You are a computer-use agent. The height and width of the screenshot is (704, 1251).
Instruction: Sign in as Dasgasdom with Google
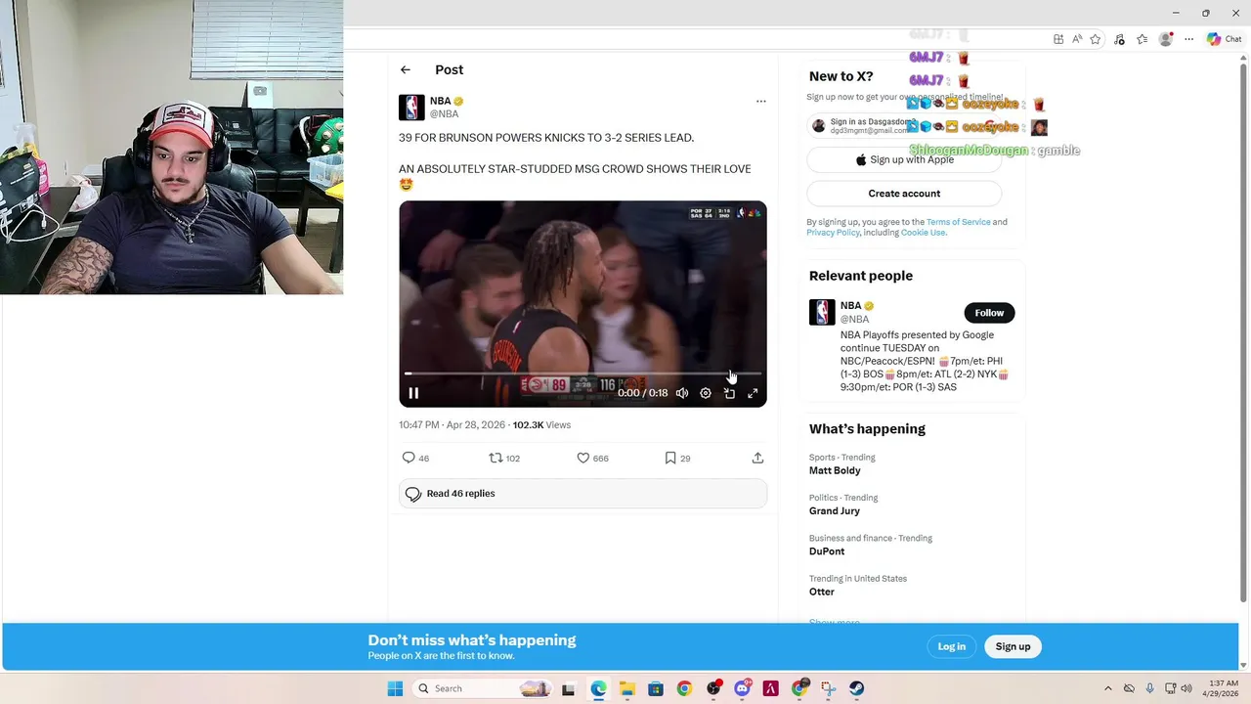pyautogui.click(x=904, y=126)
